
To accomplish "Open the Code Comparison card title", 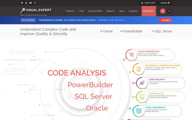I will (x=155, y=107).
